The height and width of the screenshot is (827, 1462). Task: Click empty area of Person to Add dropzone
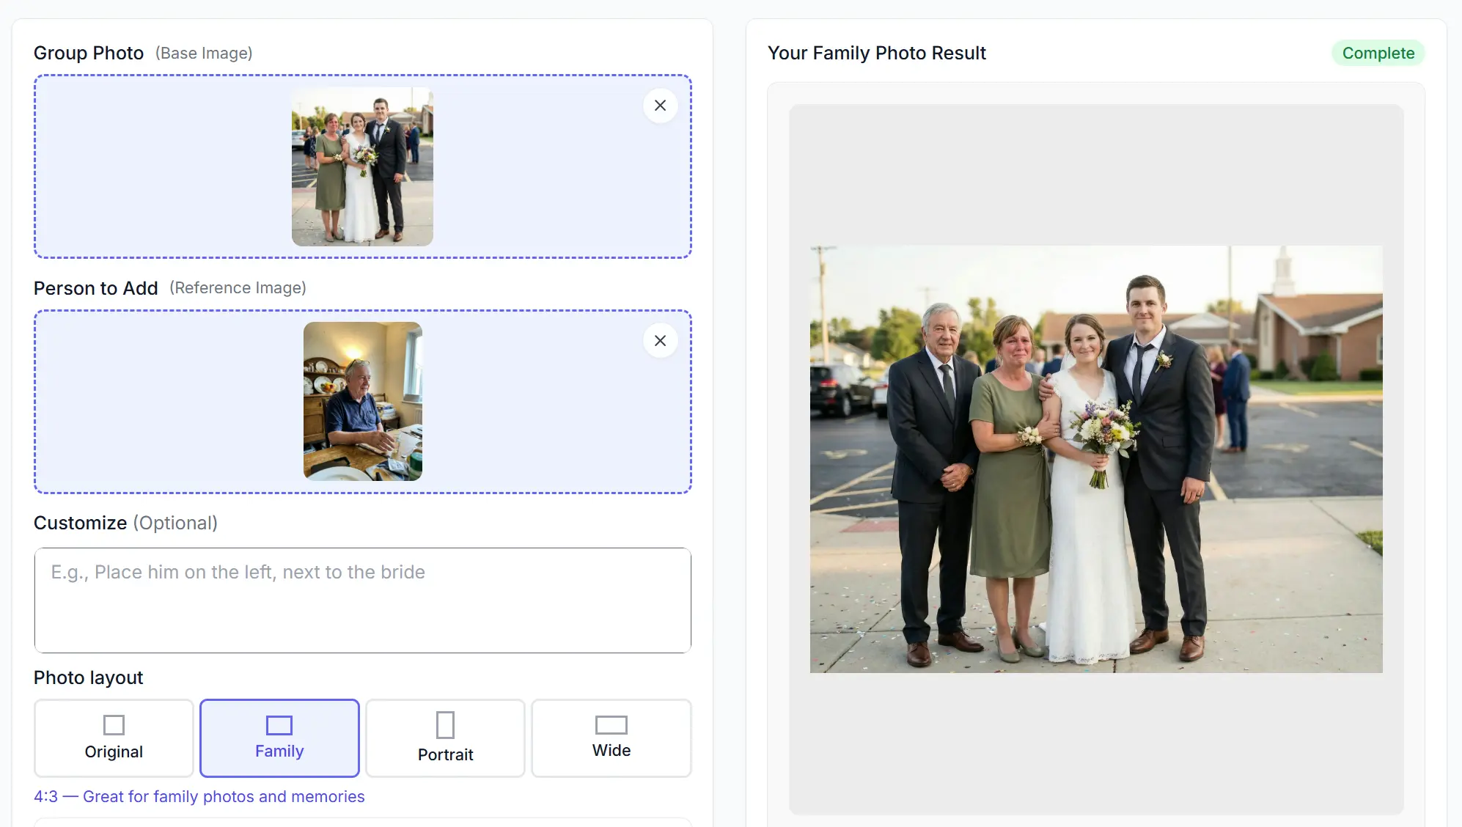coord(161,401)
